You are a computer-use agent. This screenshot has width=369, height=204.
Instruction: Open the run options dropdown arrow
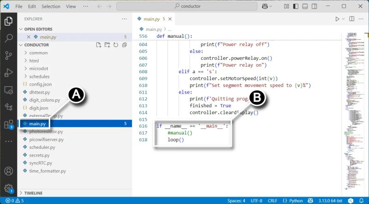[x=343, y=19]
